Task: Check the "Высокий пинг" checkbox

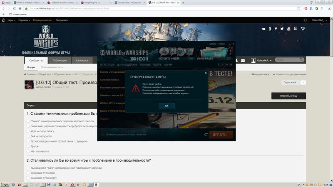Action: coord(28,168)
